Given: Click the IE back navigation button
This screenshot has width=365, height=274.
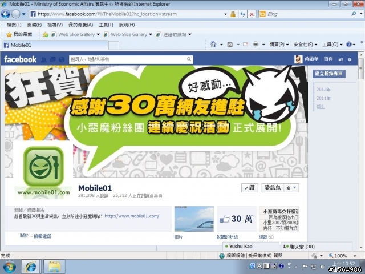Looking at the screenshot, I should 6,14.
